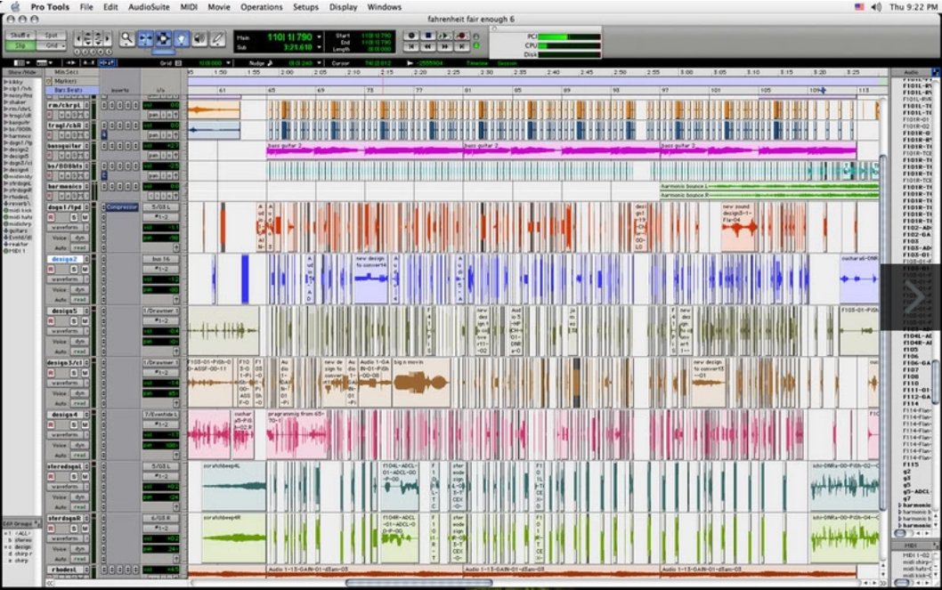Screen dimensions: 942x590
Task: Enable Spot edit mode
Action: click(53, 36)
